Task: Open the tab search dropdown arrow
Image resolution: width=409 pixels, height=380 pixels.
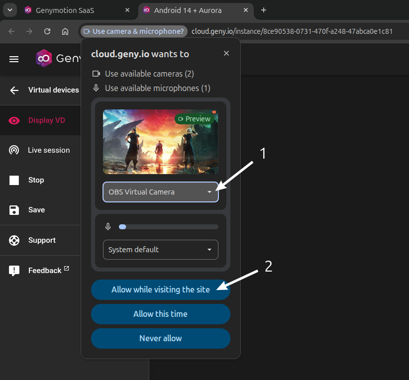Action: (x=10, y=10)
